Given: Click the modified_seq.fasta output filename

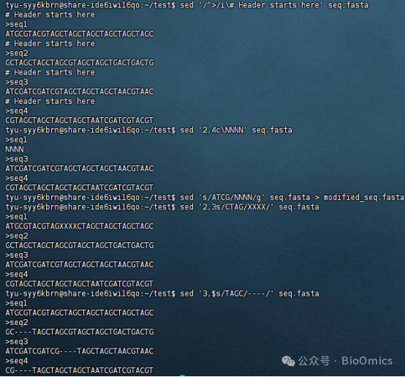Looking at the screenshot, I should coord(363,198).
